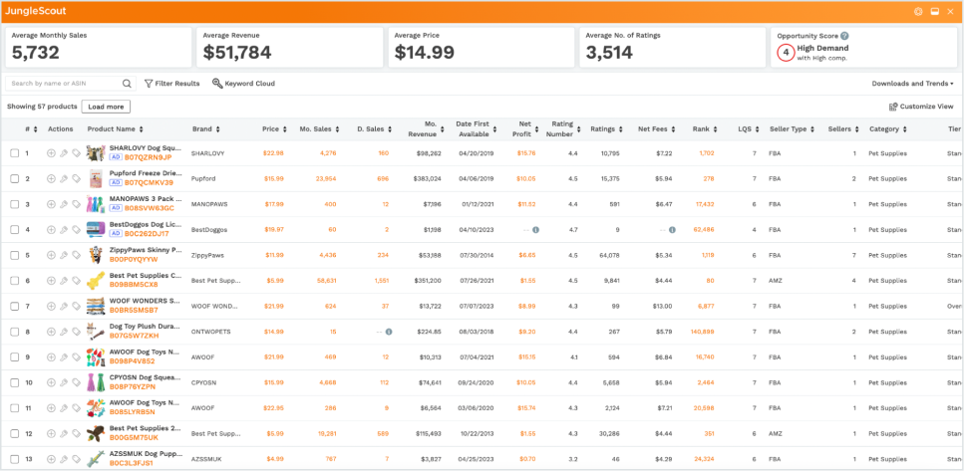
Task: Check the box for row 8 Dog Toy Plush
Action: point(14,332)
